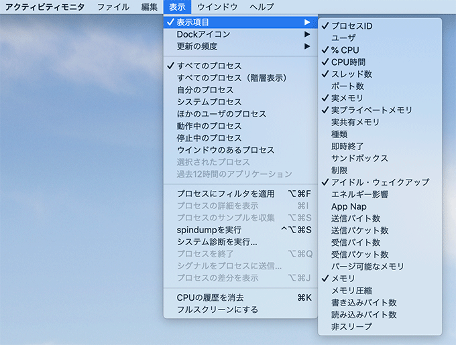Open the 編集 menu in menu bar
The image size is (456, 345).
pyautogui.click(x=150, y=7)
